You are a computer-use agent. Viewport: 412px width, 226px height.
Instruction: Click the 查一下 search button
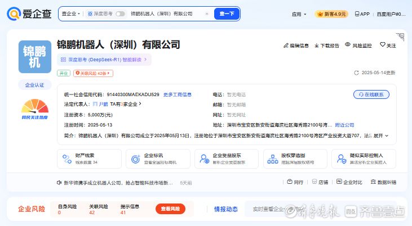pos(227,13)
